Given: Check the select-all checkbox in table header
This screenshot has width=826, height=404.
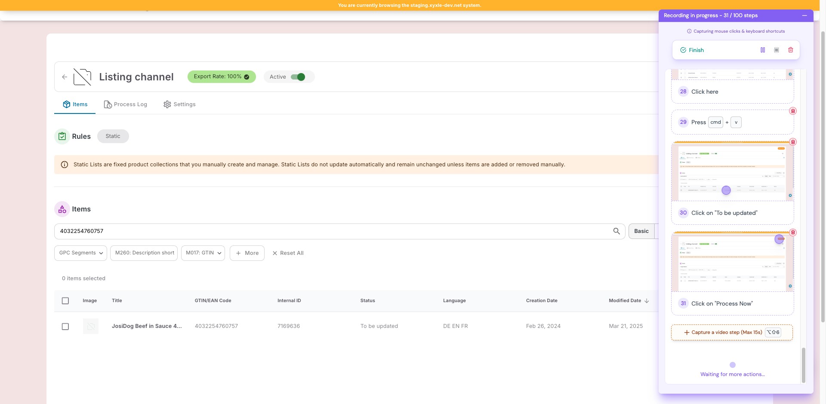Looking at the screenshot, I should click(65, 301).
